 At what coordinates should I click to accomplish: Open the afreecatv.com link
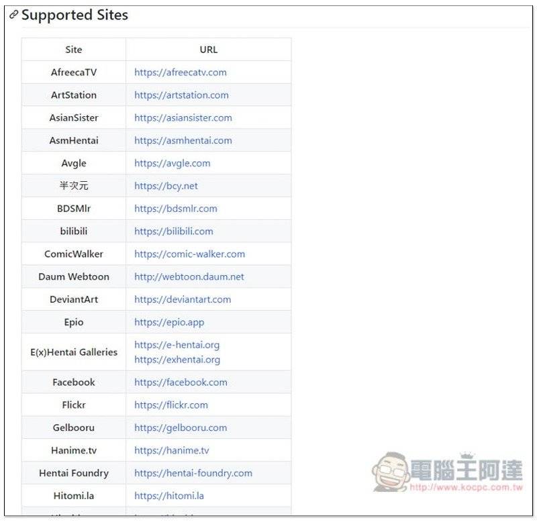point(181,72)
